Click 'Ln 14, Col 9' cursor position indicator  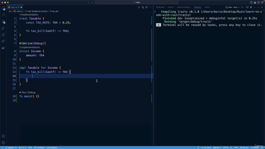tap(206, 147)
